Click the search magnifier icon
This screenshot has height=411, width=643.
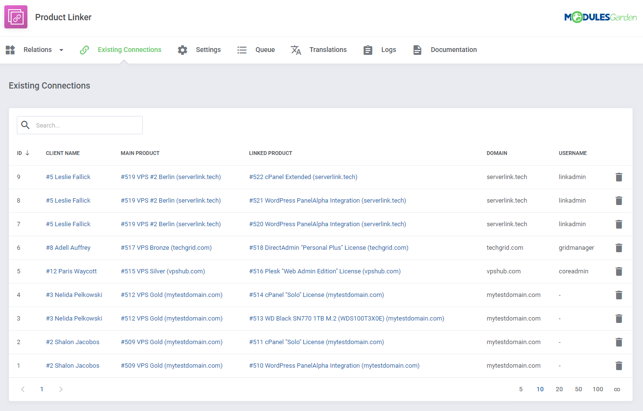(x=25, y=125)
